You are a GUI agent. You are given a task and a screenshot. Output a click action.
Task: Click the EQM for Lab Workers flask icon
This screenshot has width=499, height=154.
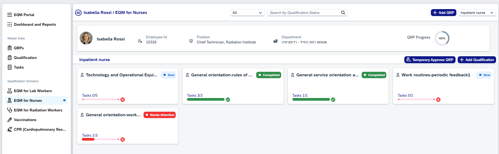10,91
